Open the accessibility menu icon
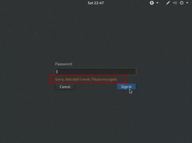The image size is (192, 143). point(152,3)
